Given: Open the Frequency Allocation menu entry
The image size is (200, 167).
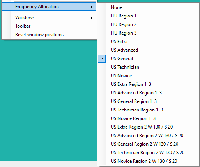Looking at the screenshot, I should (49, 7).
